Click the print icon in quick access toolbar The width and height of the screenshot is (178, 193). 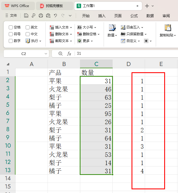(x=41, y=16)
